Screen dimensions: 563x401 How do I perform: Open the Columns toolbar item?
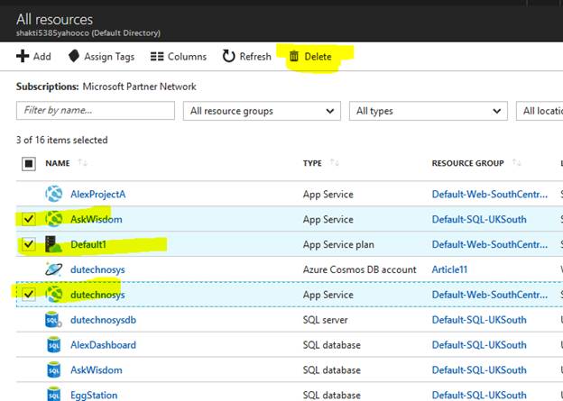[179, 56]
